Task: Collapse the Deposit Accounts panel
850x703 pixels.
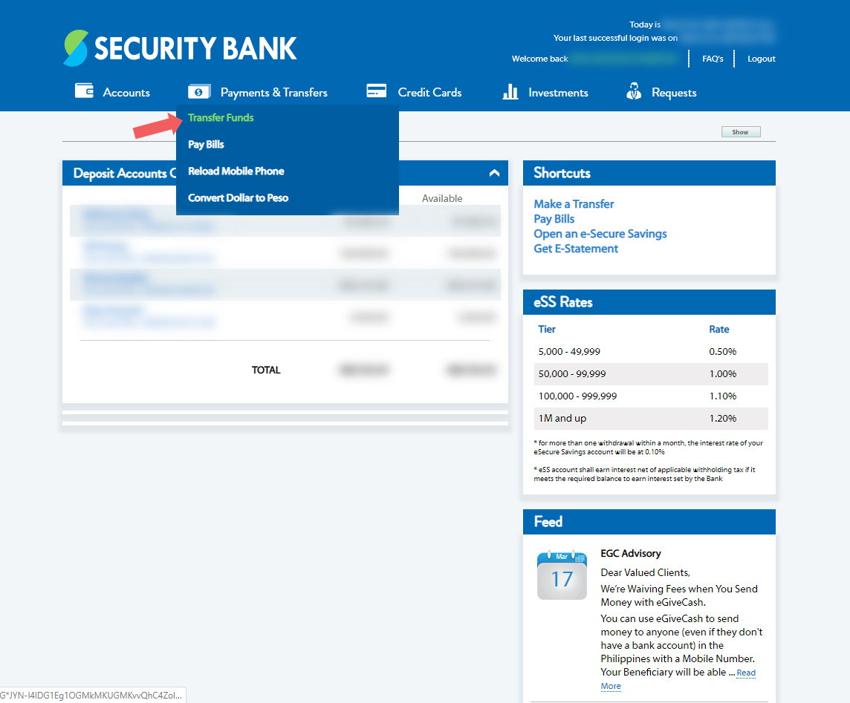Action: coord(494,173)
